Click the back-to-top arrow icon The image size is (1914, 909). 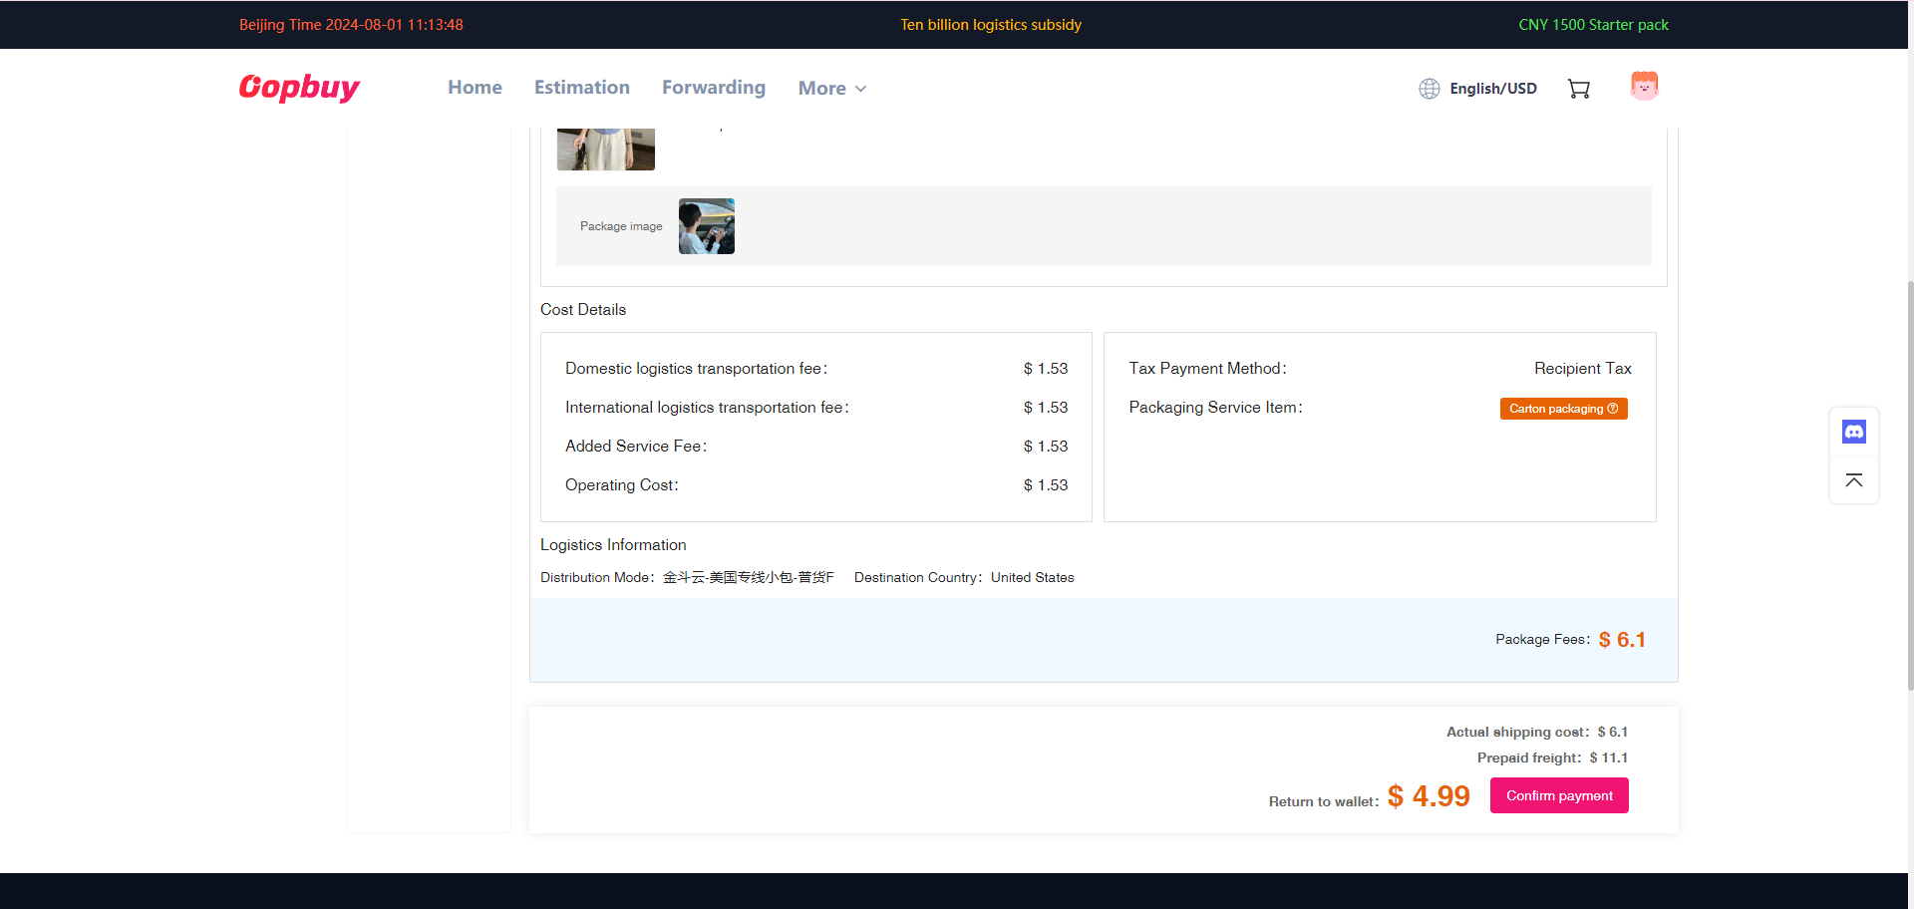(1854, 480)
